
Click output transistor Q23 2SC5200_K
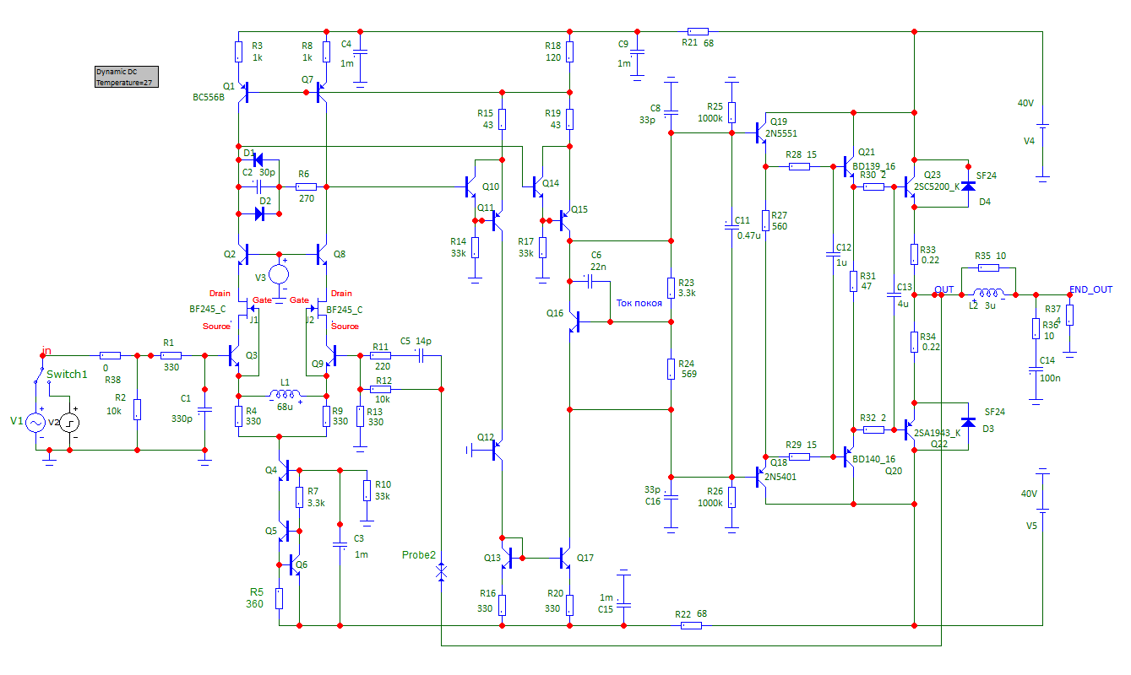point(910,186)
